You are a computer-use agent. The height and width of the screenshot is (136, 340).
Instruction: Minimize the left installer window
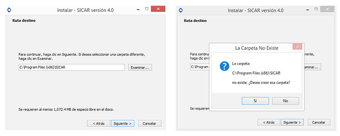click(x=138, y=9)
